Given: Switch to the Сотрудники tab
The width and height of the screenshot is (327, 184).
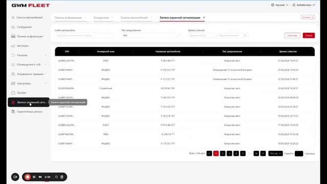Looking at the screenshot, I should click(x=101, y=18).
